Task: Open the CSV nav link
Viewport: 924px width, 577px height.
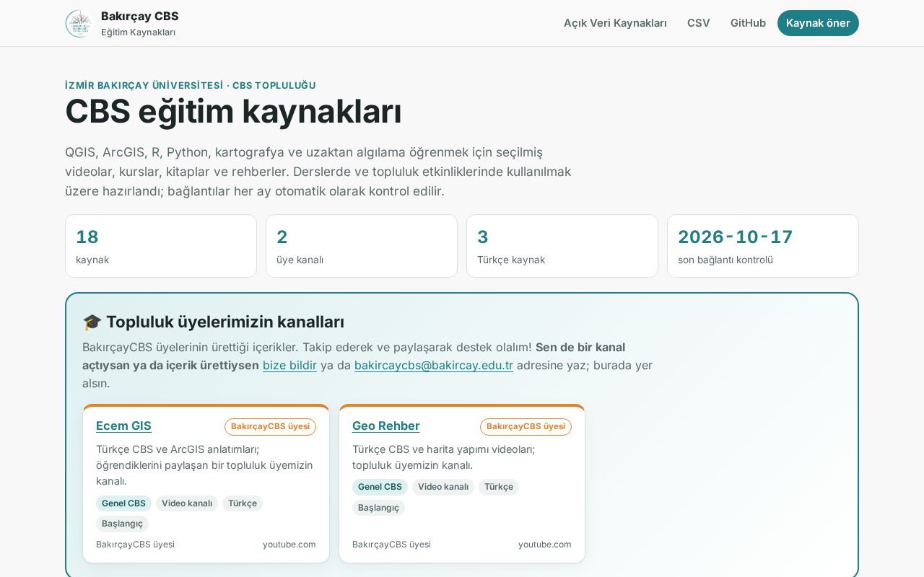Action: pos(699,23)
